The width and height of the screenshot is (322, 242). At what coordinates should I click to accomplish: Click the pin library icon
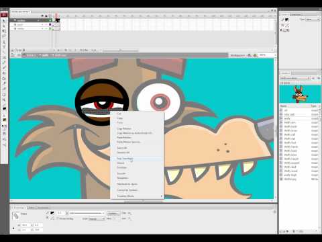pyautogui.click(x=313, y=78)
